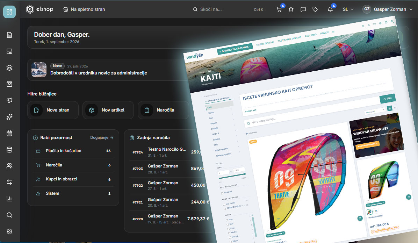Image resolution: width=418 pixels, height=243 pixels.
Task: Open the Priporočeni sort dropdown
Action: click(375, 111)
